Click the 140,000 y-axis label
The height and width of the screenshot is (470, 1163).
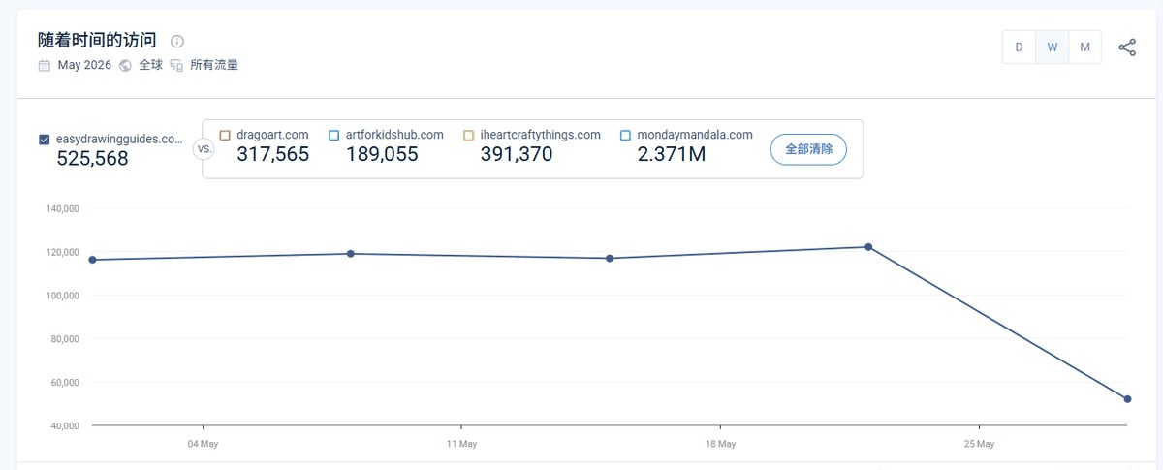(62, 208)
